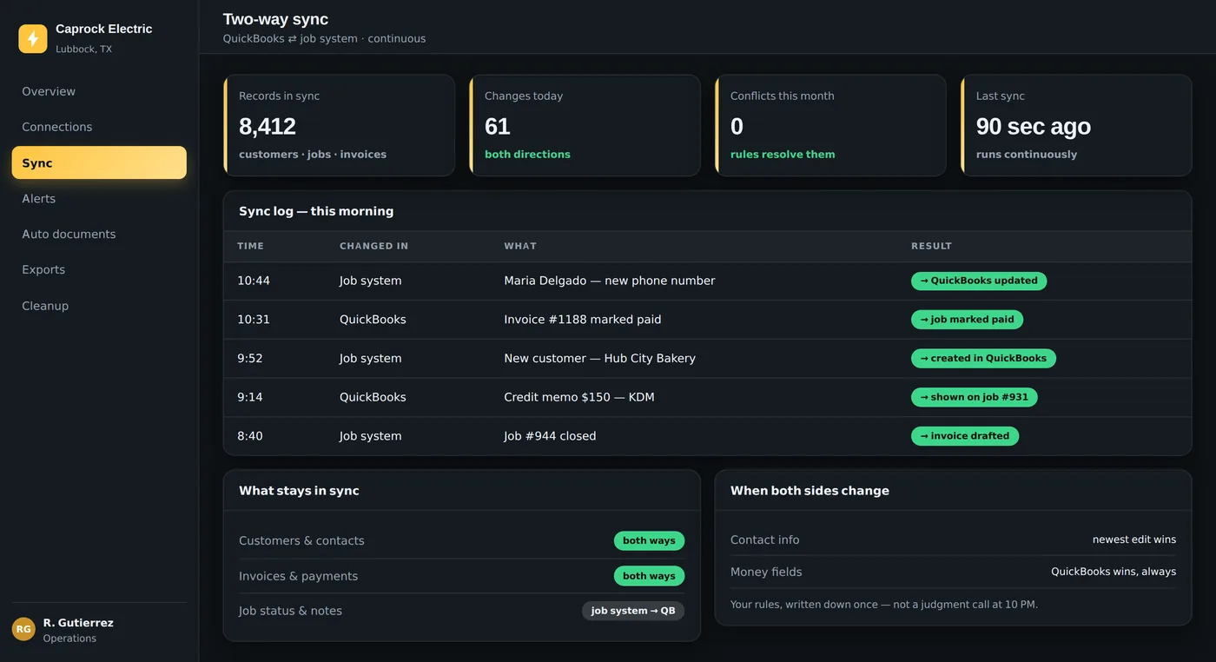Click both ways badge for Customers & contacts
This screenshot has width=1216, height=662.
(649, 540)
